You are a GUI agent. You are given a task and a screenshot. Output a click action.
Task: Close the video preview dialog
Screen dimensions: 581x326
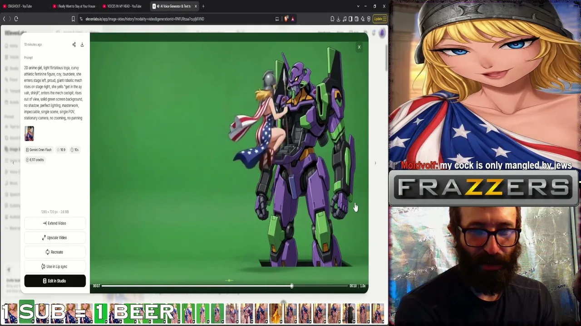pyautogui.click(x=359, y=47)
